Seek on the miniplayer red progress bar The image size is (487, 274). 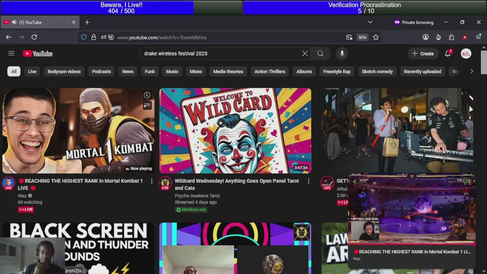(412, 244)
